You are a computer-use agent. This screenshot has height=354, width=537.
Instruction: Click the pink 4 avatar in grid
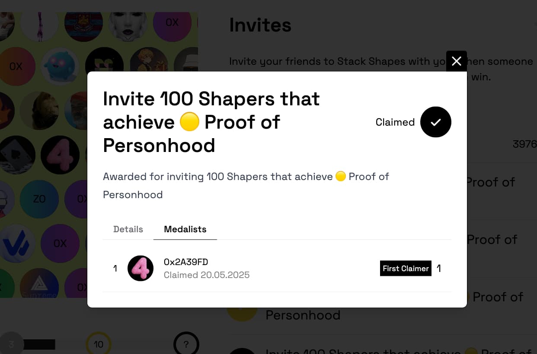[x=60, y=154]
